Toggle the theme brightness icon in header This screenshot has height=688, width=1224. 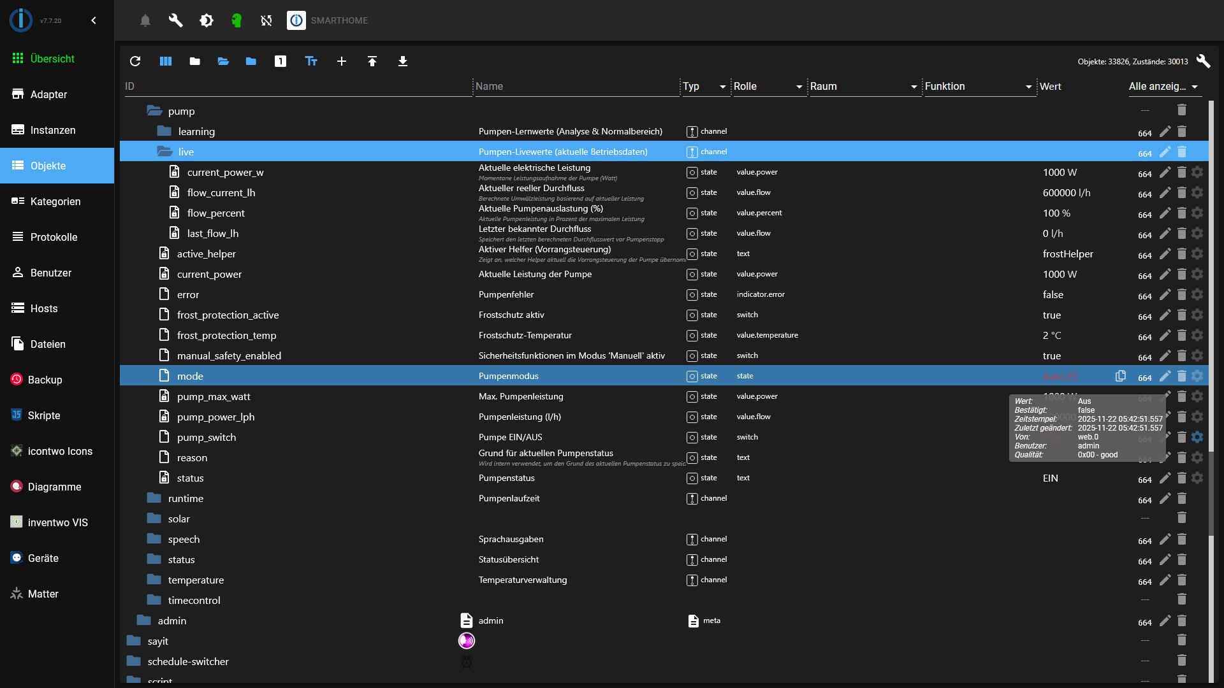coord(207,20)
